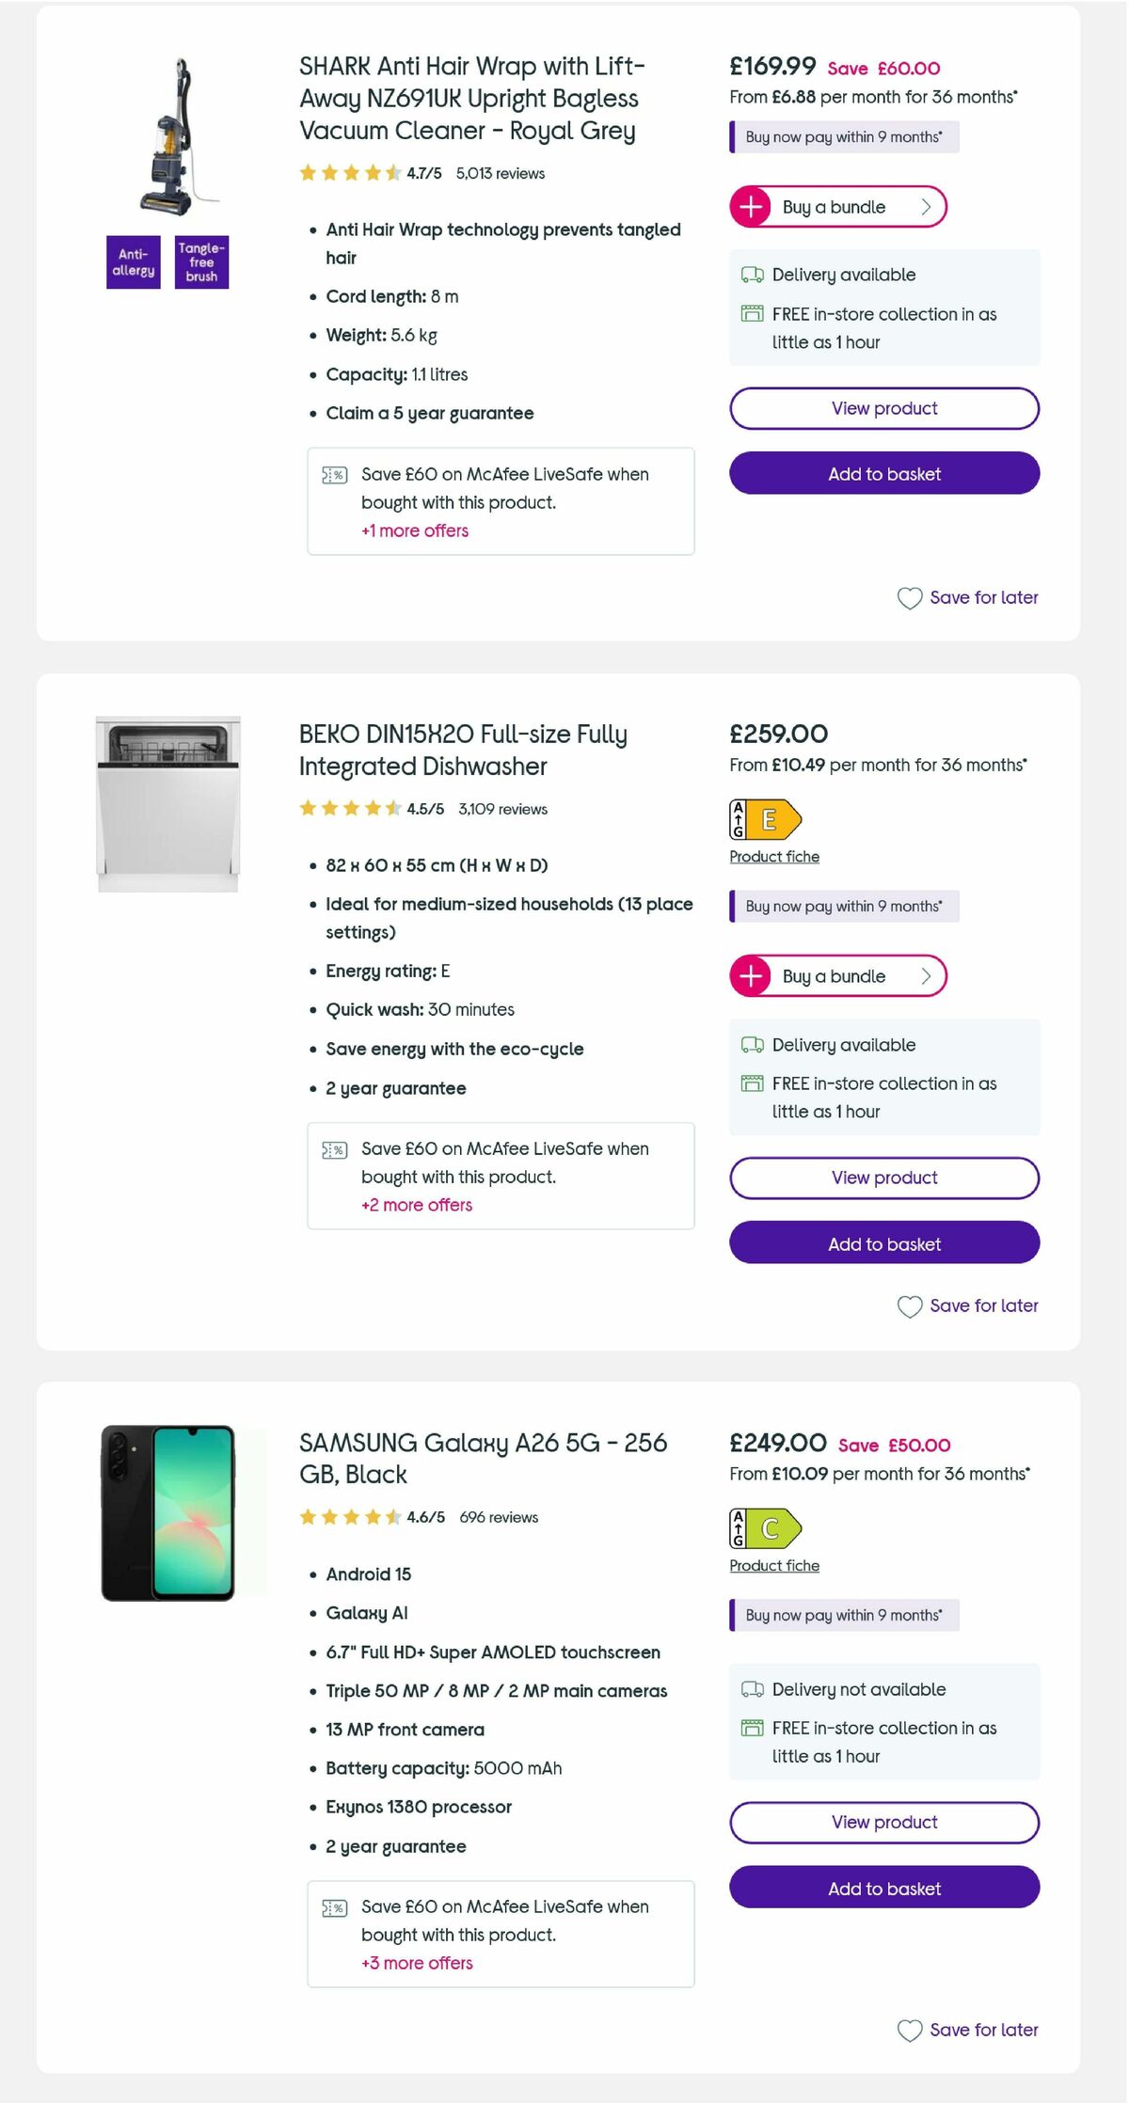The width and height of the screenshot is (1129, 2103).
Task: Save the Beko dishwasher for later
Action: 969,1305
